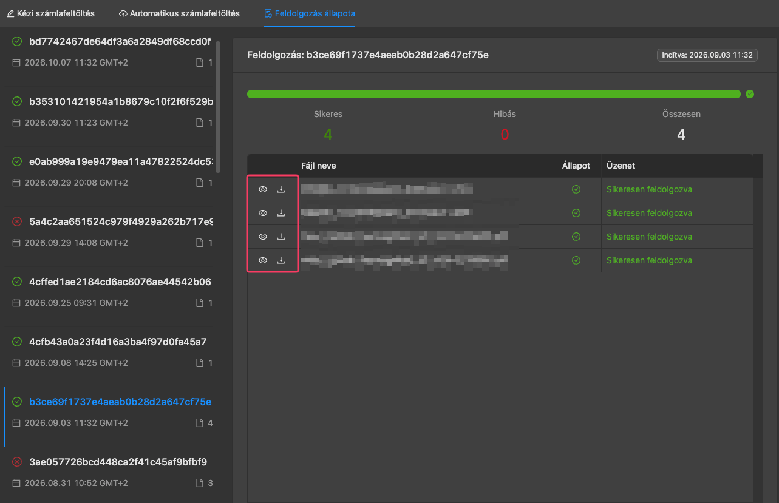
Task: Download the fourth file in the list
Action: coord(281,260)
